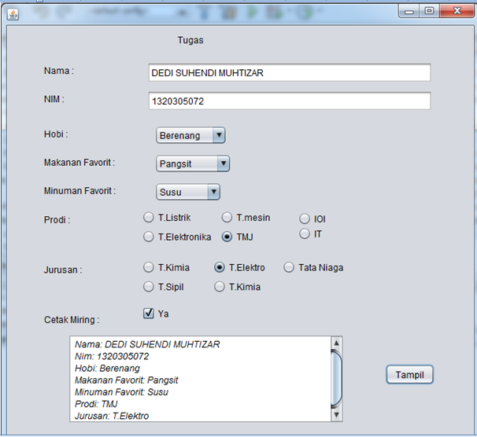Click the Tampil button
Image resolution: width=477 pixels, height=437 pixels.
coord(409,375)
